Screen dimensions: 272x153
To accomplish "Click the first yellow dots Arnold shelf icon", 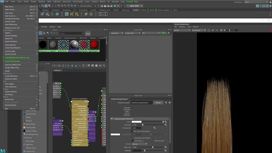I will point(72,14).
